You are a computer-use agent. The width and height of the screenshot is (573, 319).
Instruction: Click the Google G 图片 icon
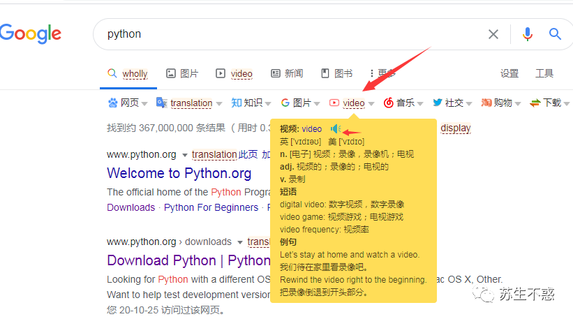(x=285, y=103)
